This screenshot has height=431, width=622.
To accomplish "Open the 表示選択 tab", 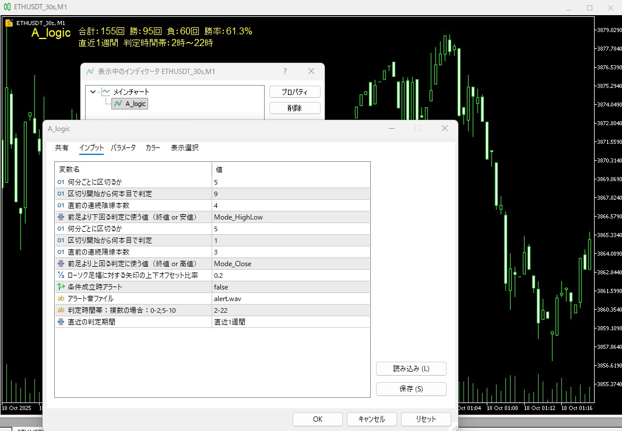I will [x=184, y=148].
